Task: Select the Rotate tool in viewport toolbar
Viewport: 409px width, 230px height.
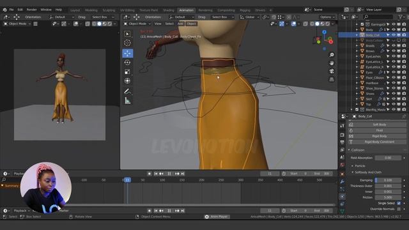Action: [x=127, y=63]
